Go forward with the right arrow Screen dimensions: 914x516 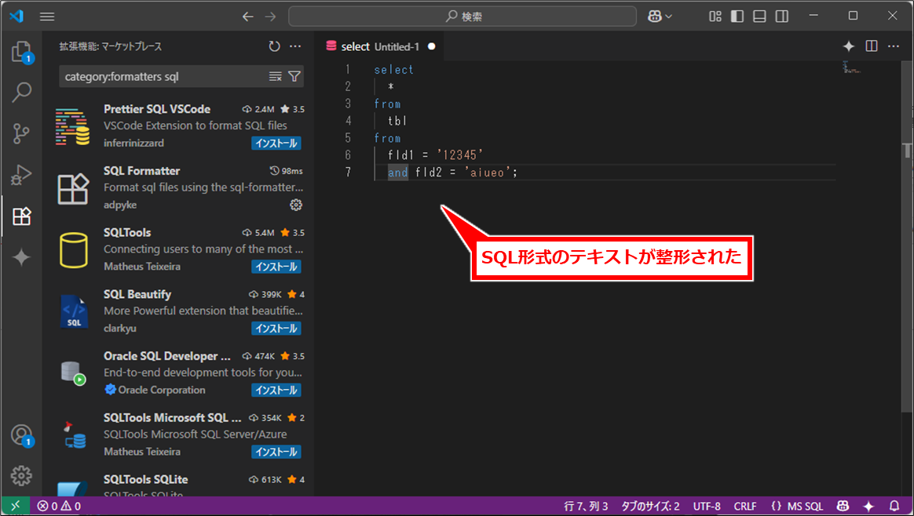pos(270,16)
